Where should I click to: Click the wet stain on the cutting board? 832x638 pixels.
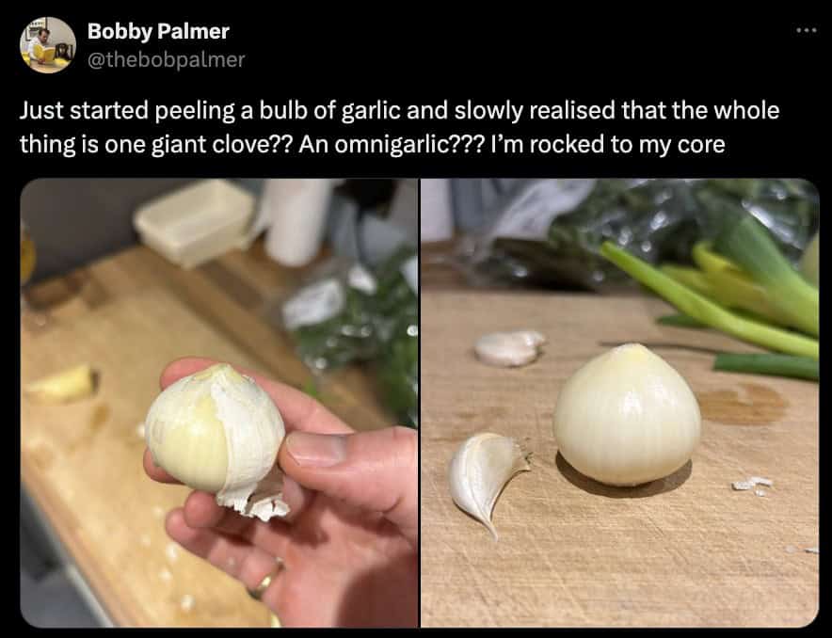743,404
